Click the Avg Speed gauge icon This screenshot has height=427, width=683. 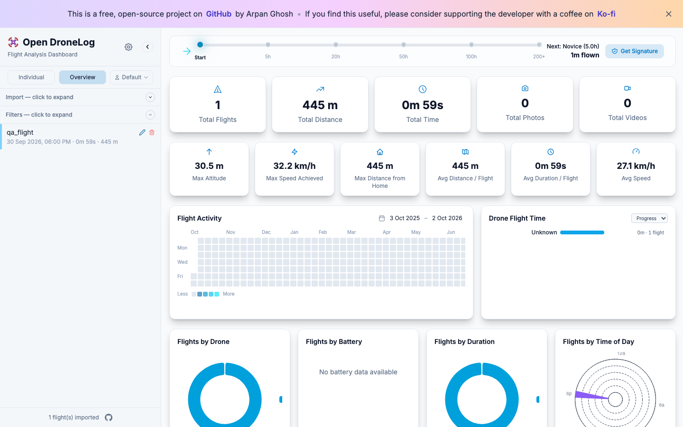click(636, 152)
